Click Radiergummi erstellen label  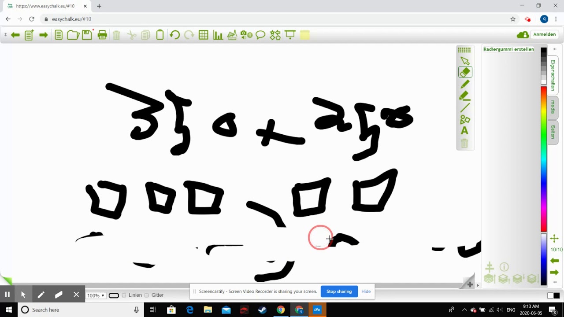[x=508, y=49]
